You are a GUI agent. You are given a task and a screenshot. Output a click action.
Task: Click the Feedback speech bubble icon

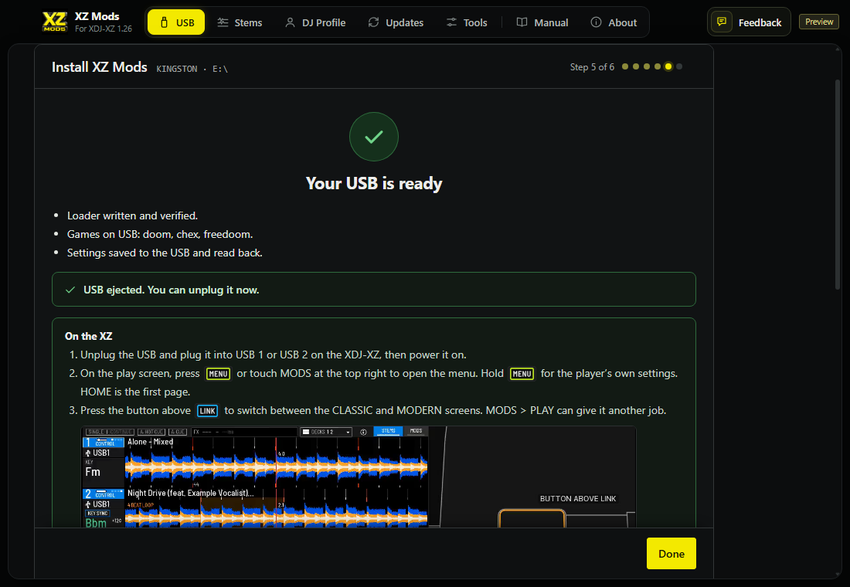(722, 22)
